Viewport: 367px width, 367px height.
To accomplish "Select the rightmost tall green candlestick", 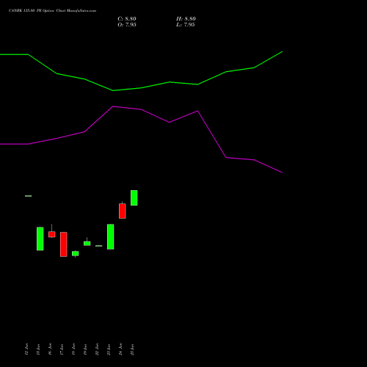I will 134,197.
